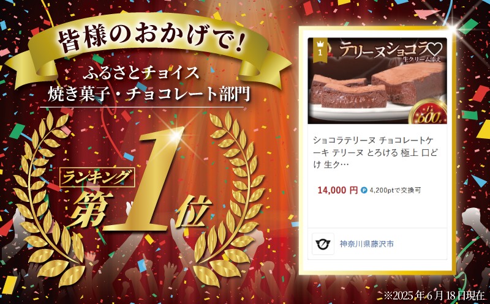Open the 神奈川県藤沢市 municipality link
Screen dimensions: 490x304
tap(366, 244)
